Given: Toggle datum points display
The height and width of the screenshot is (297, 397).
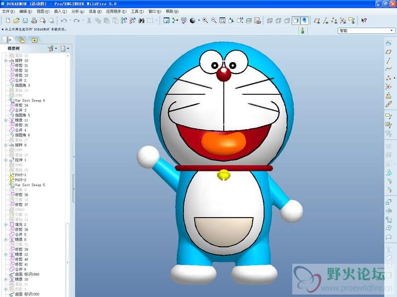Looking at the screenshot, I should coord(334,20).
